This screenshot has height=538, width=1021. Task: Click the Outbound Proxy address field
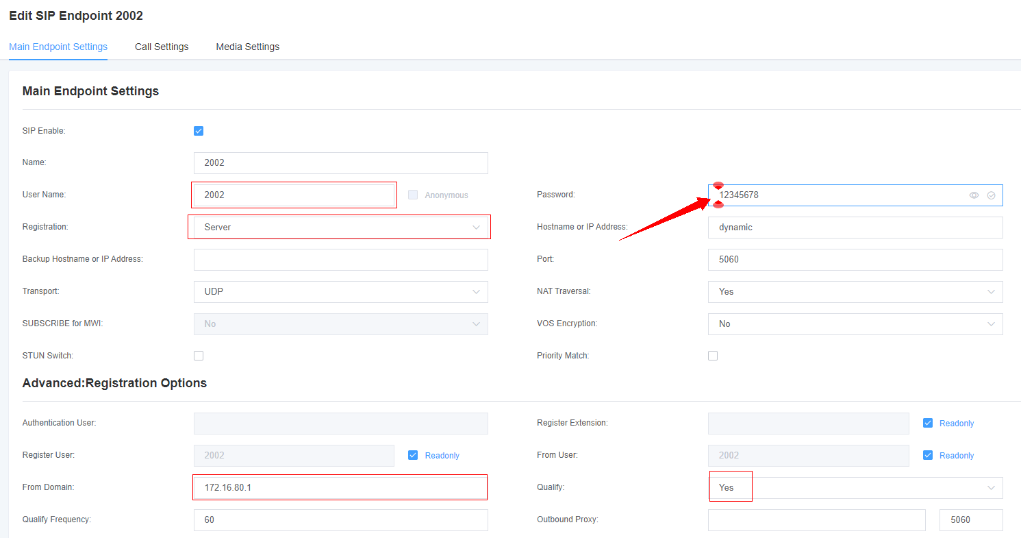(817, 519)
